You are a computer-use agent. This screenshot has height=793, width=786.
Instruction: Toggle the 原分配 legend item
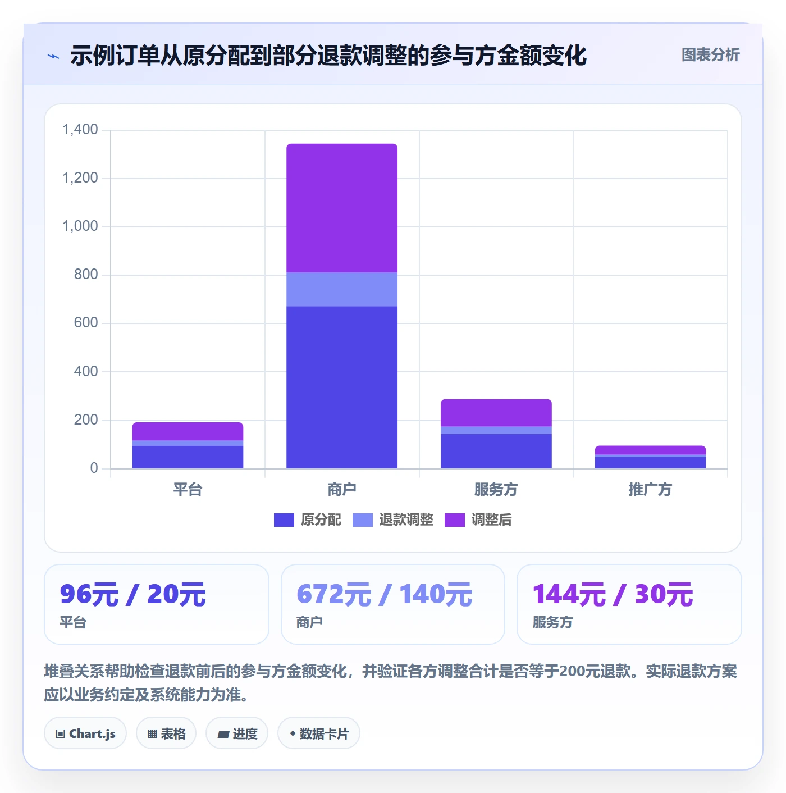pos(307,520)
